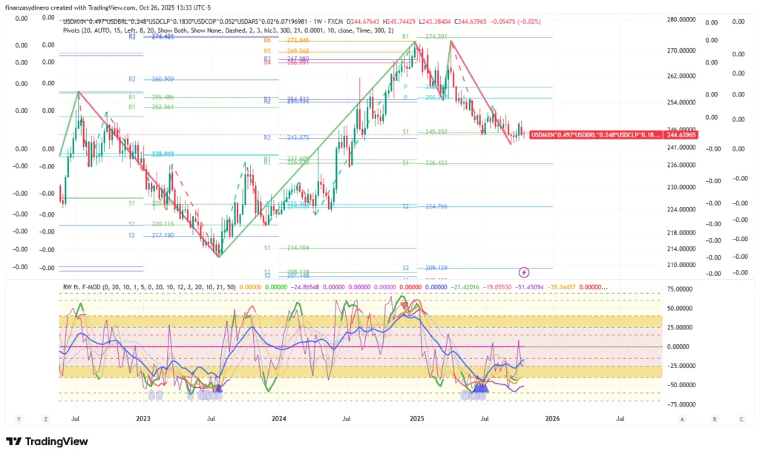Screen dimensions: 760x457
Task: Click the 2023 label on the time axis
Action: 144,419
